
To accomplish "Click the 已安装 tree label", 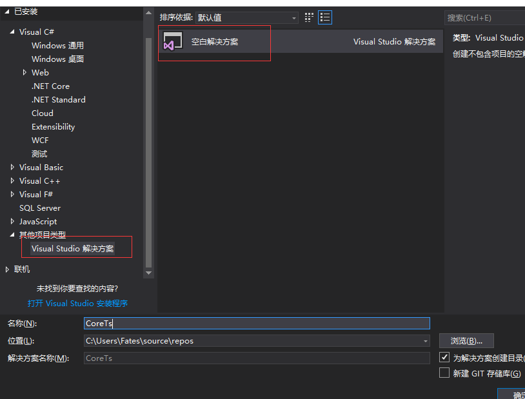I will pos(26,12).
